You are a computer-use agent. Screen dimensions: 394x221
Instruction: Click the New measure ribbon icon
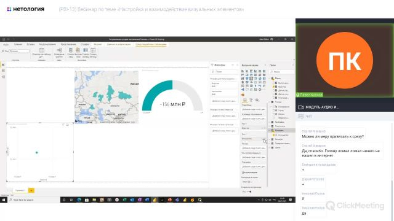(71, 50)
